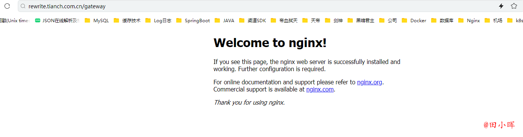Click the 'Thank you for using nginx.' text
523x137 pixels.
249,102
